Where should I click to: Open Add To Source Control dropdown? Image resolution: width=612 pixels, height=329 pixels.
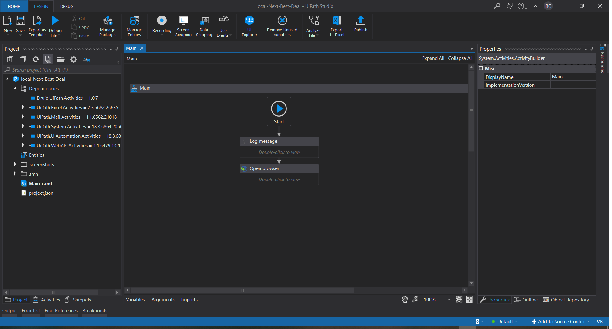coord(560,322)
